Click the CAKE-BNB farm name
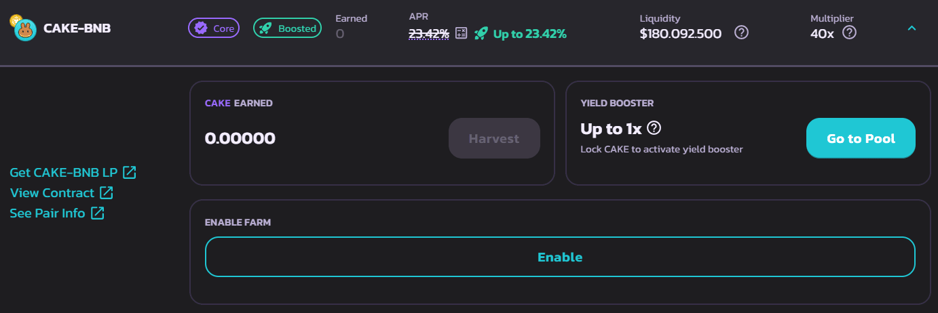 coord(77,28)
